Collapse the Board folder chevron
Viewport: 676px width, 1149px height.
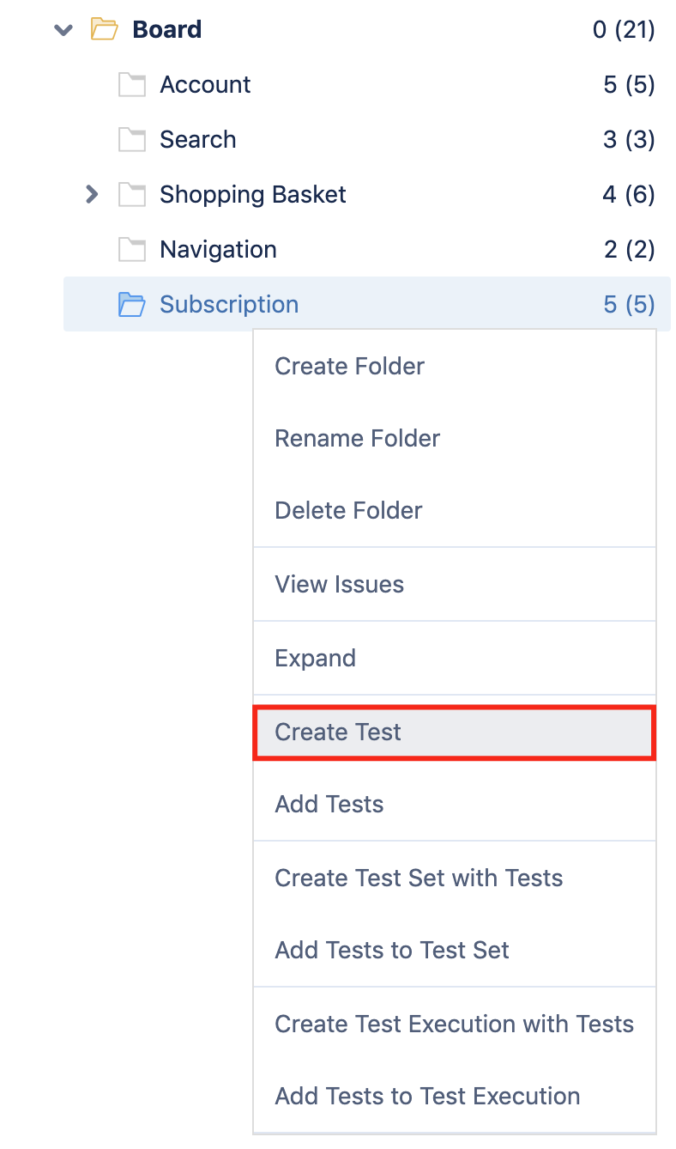point(63,30)
